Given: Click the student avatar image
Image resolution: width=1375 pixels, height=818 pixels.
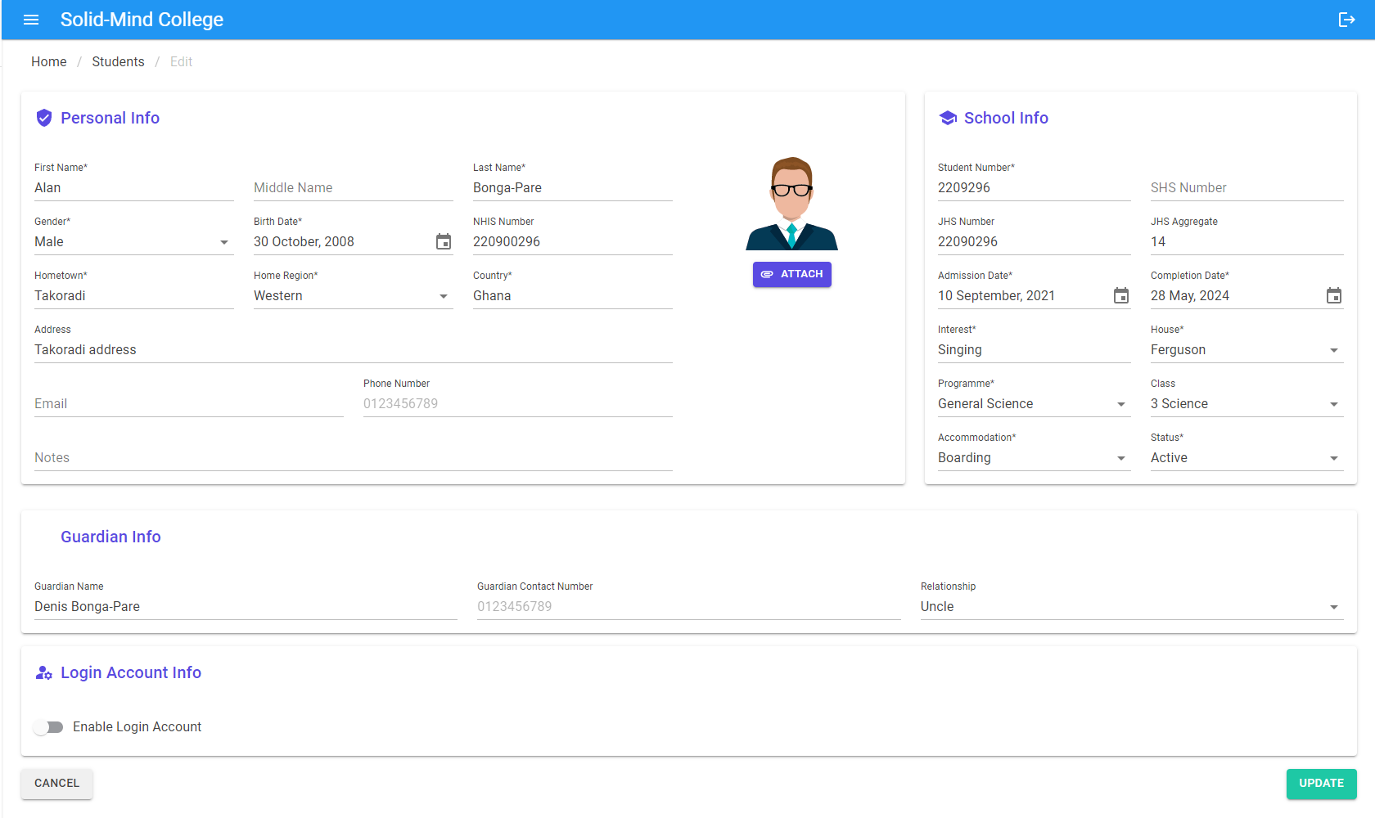Looking at the screenshot, I should pyautogui.click(x=791, y=204).
